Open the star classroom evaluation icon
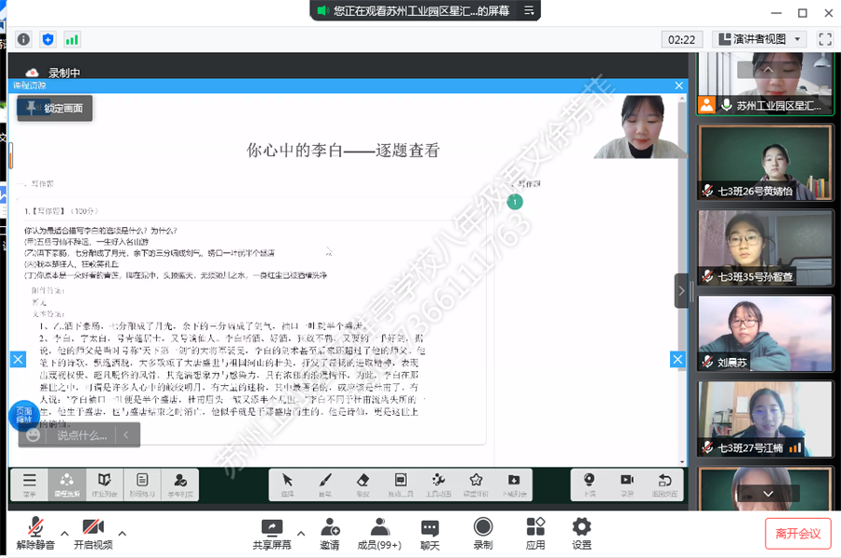Image resolution: width=841 pixels, height=558 pixels. [476, 485]
